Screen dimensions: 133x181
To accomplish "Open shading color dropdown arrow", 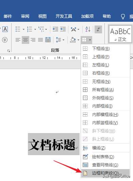I will point(78,40).
